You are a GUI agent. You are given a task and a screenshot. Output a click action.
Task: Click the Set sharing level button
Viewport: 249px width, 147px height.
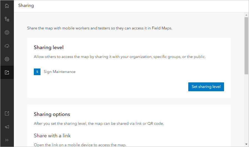pos(206,87)
